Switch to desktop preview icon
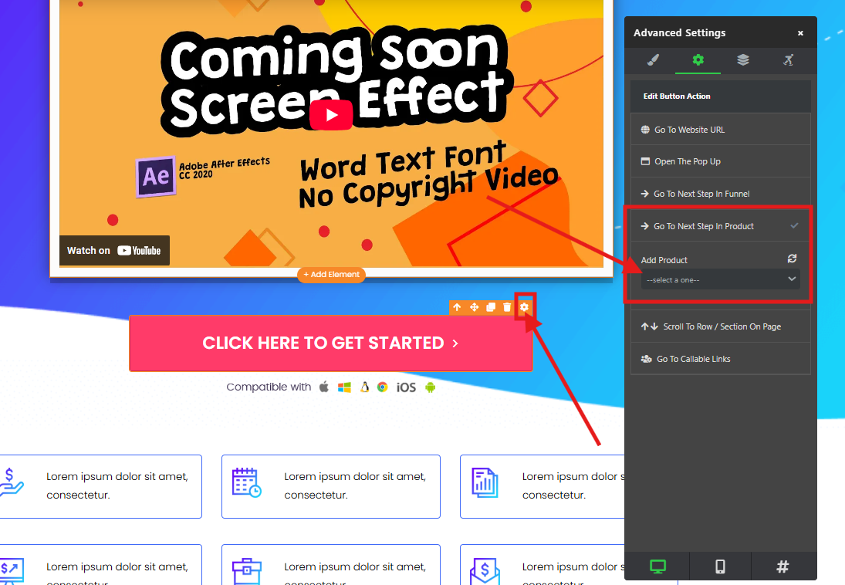This screenshot has height=585, width=845. pyautogui.click(x=657, y=566)
